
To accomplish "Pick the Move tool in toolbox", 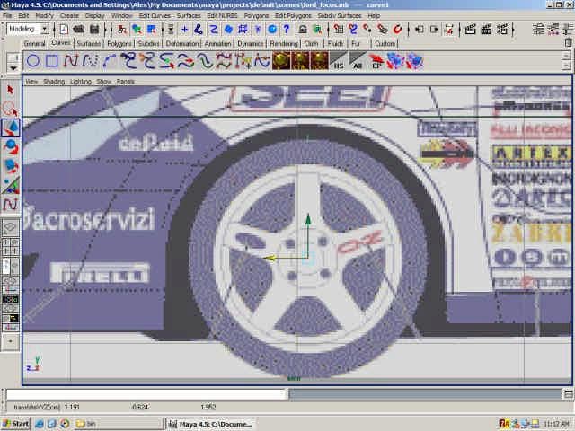I will point(11,128).
